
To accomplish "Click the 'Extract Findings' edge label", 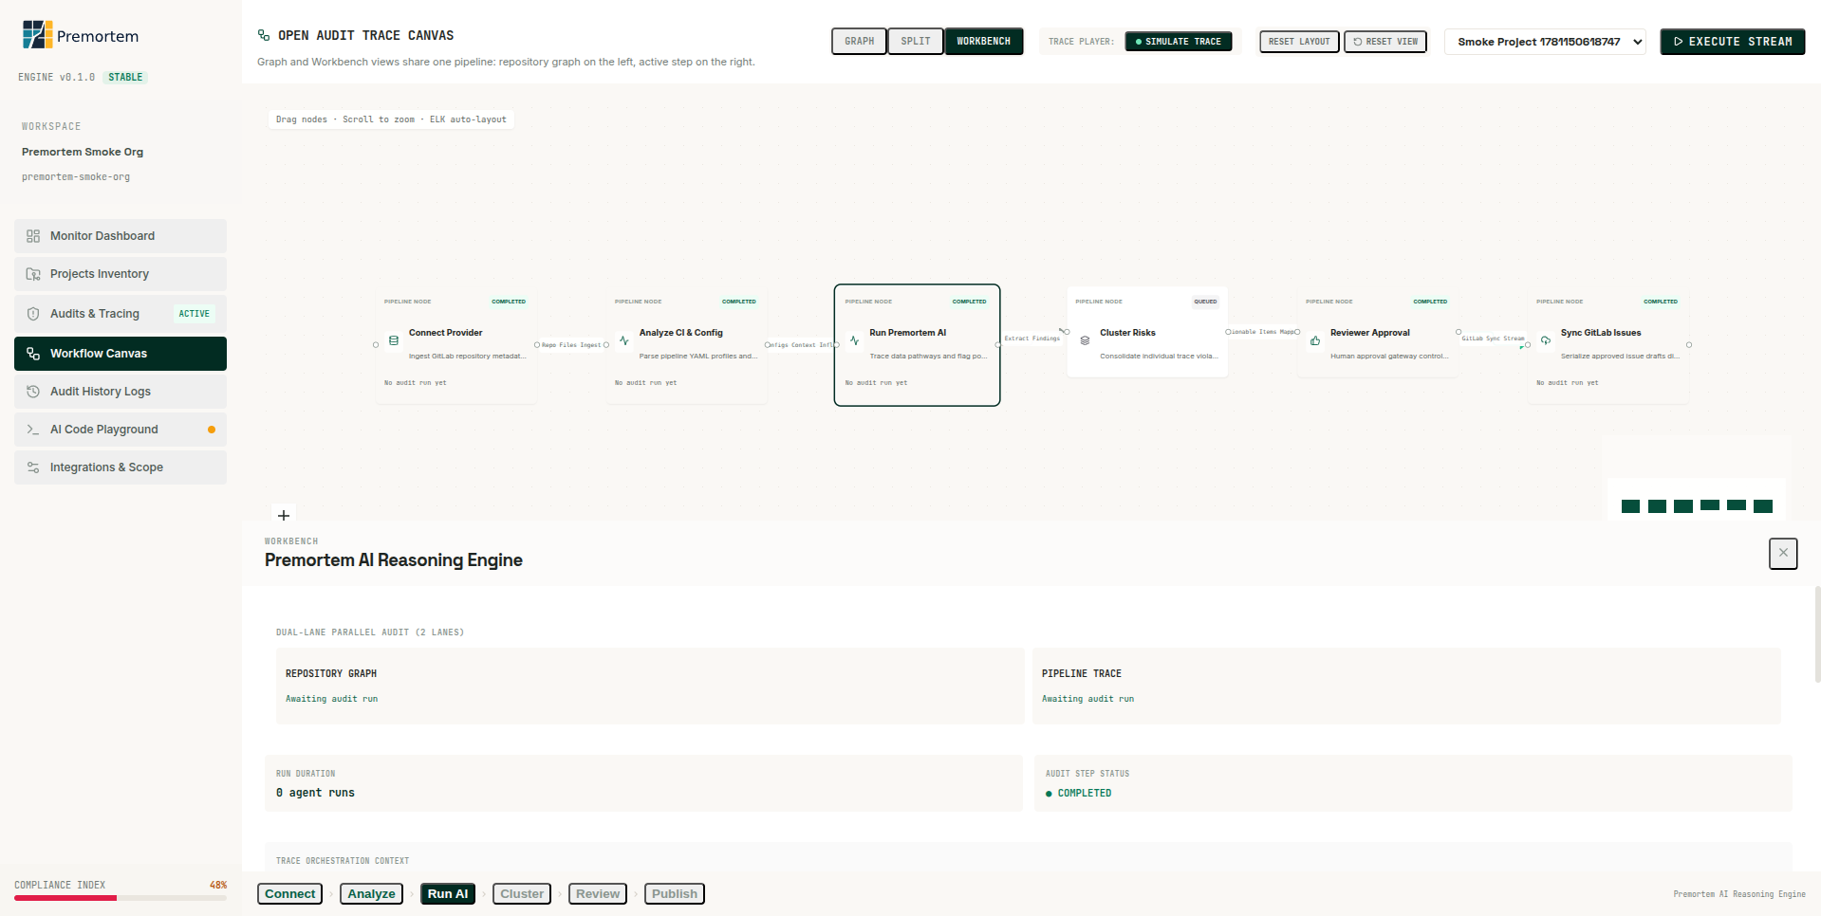I will (1032, 339).
